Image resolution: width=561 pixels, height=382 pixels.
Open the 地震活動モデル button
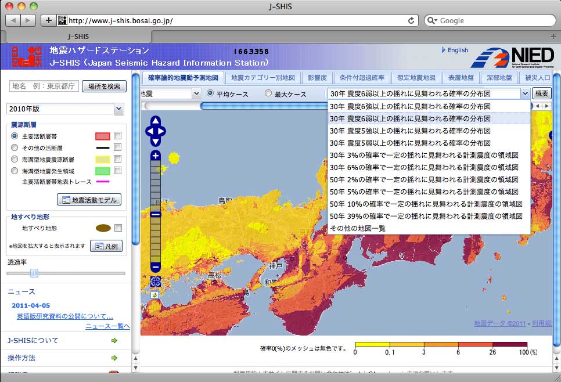tap(89, 200)
